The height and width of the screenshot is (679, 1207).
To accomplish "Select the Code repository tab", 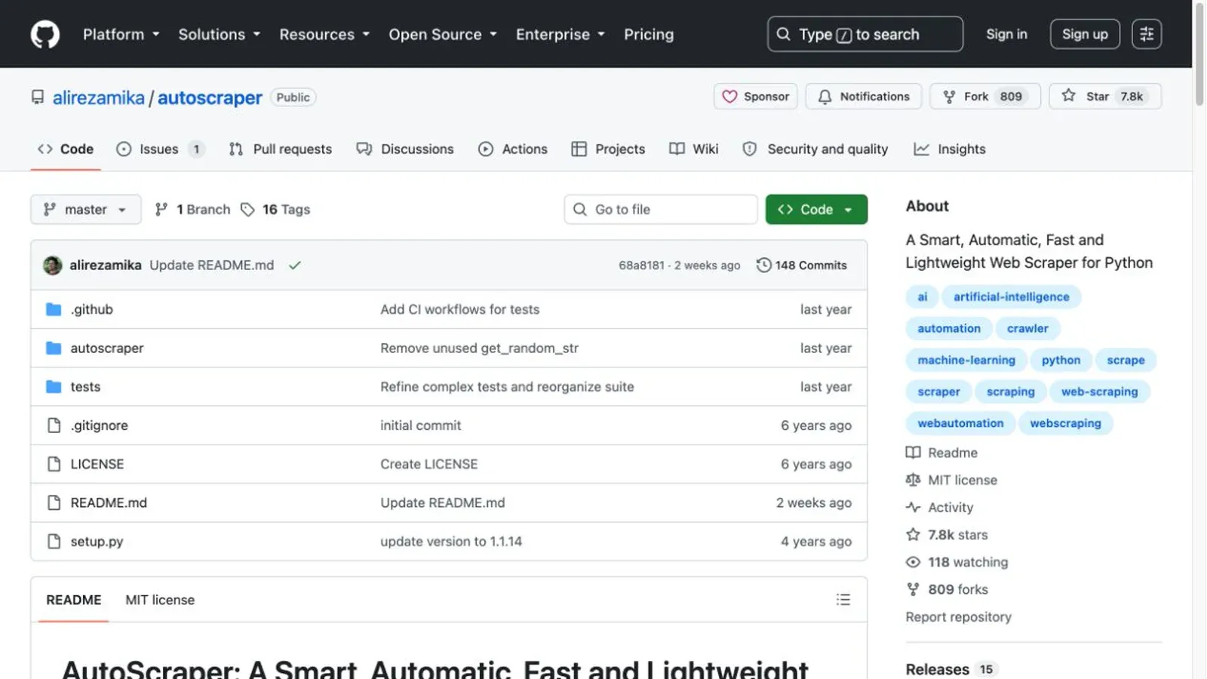I will click(66, 149).
